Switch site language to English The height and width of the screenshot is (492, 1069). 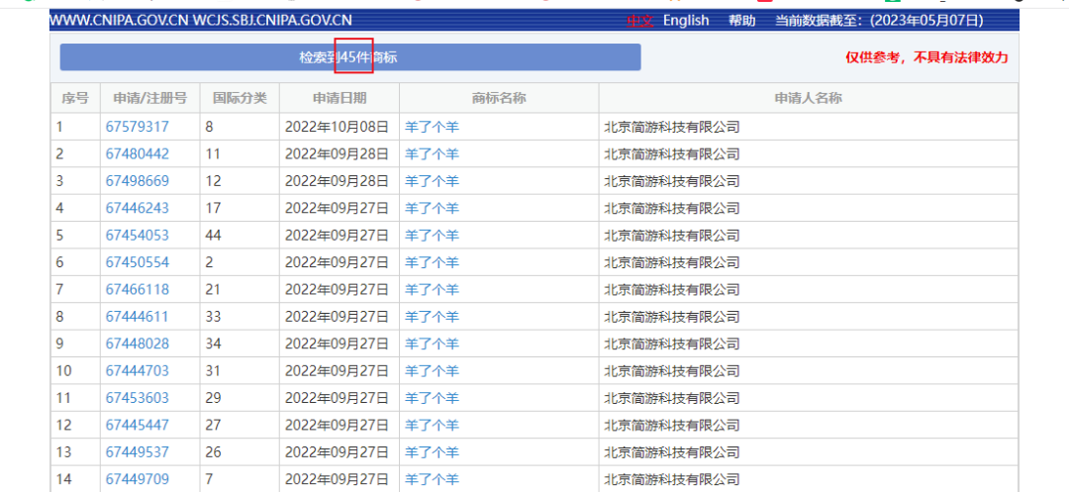[686, 21]
